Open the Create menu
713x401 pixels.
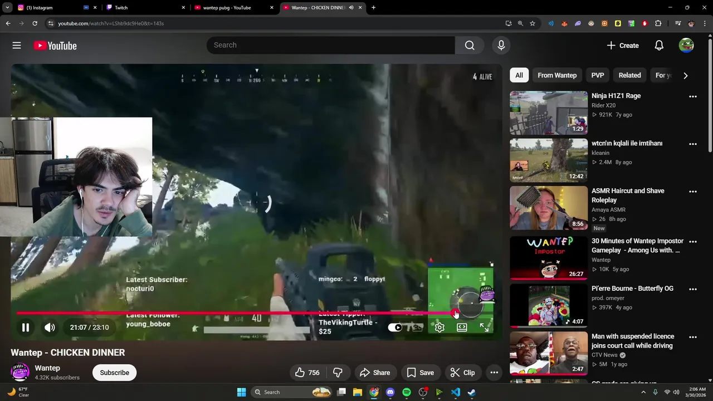[623, 46]
